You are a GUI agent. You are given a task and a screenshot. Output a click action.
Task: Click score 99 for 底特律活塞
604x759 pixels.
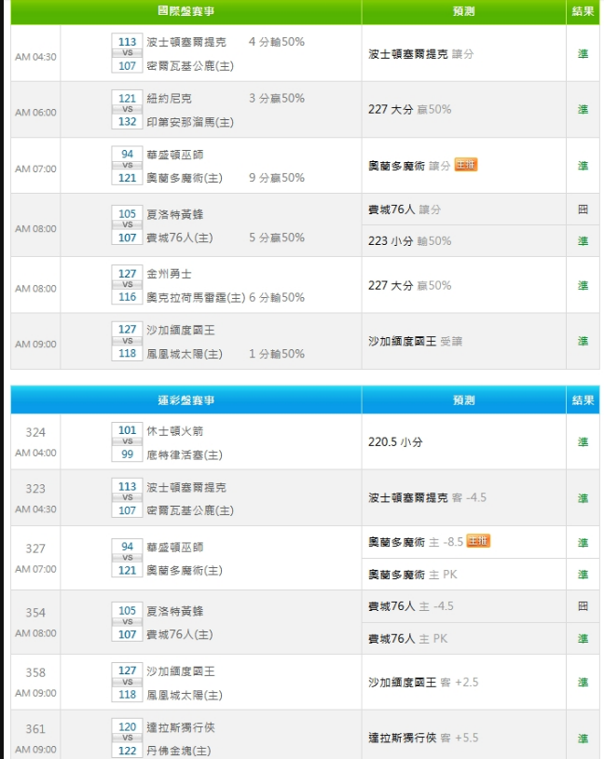(128, 454)
